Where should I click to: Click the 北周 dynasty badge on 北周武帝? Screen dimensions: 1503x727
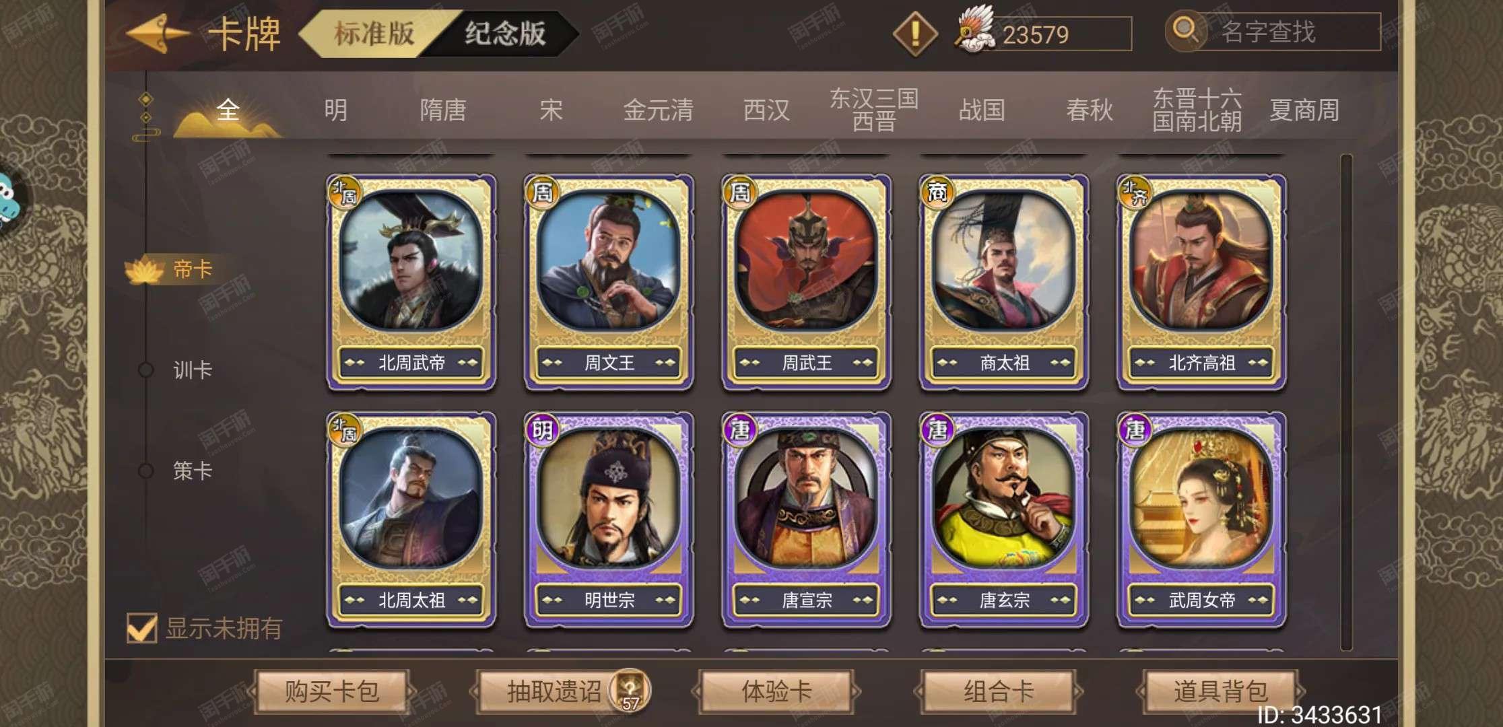click(344, 192)
